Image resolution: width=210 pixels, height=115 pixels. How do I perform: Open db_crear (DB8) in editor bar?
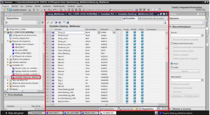pos(72,113)
